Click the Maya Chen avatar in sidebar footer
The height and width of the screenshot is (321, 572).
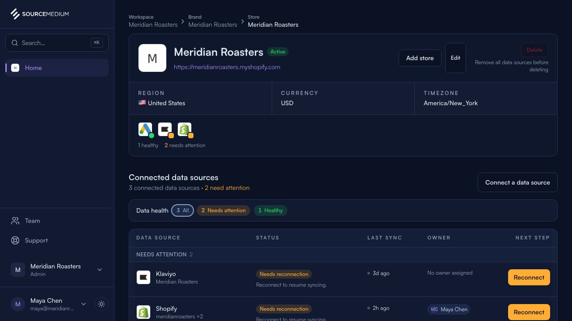pyautogui.click(x=18, y=304)
